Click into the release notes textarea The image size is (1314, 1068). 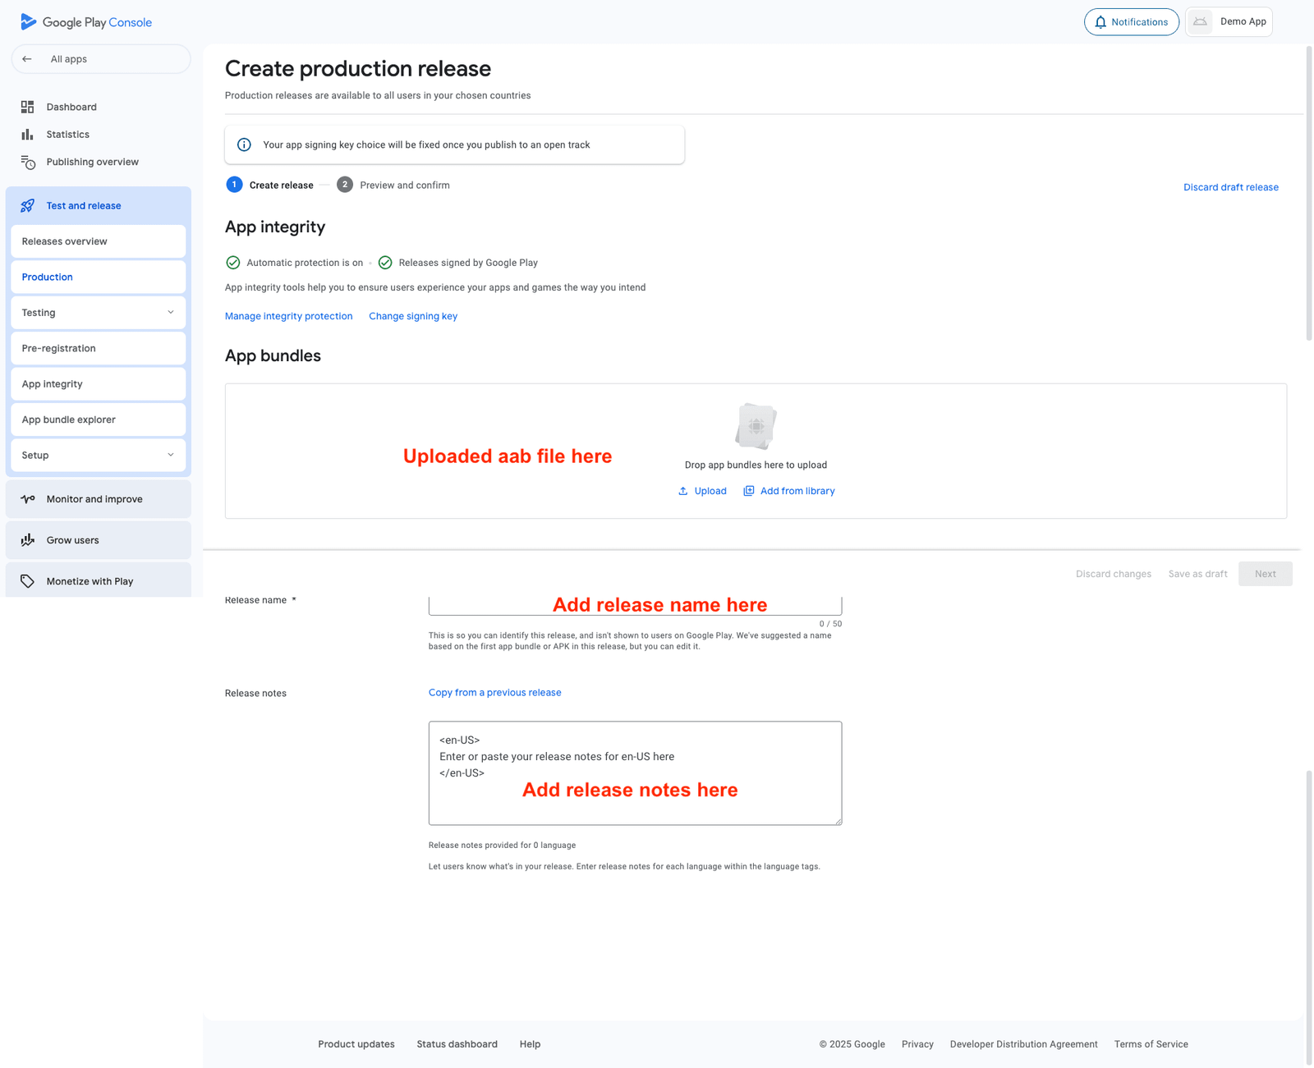635,773
